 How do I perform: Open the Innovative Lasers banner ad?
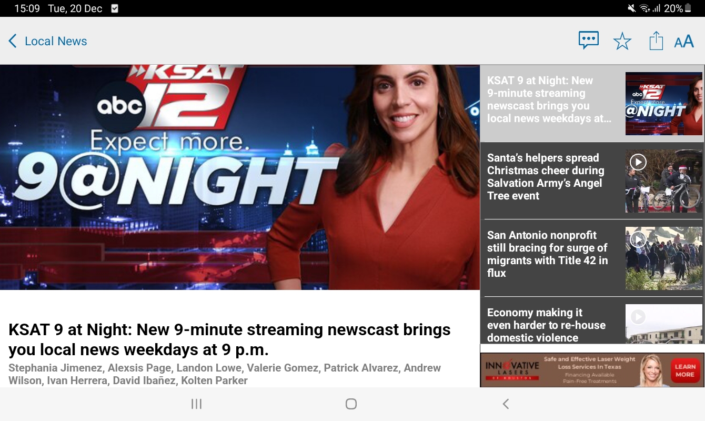click(x=592, y=370)
